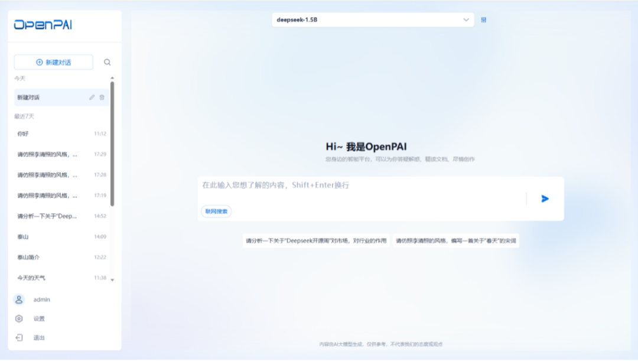
Task: Click the conversation list scrollbar thumb
Action: coord(112,144)
